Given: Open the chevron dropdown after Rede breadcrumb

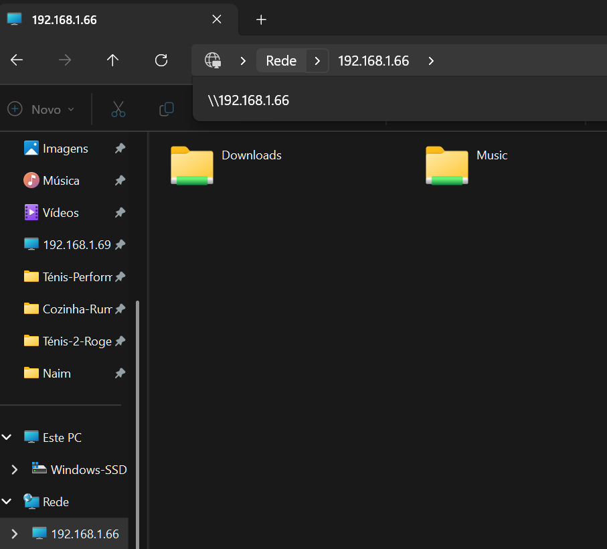Looking at the screenshot, I should [x=317, y=61].
